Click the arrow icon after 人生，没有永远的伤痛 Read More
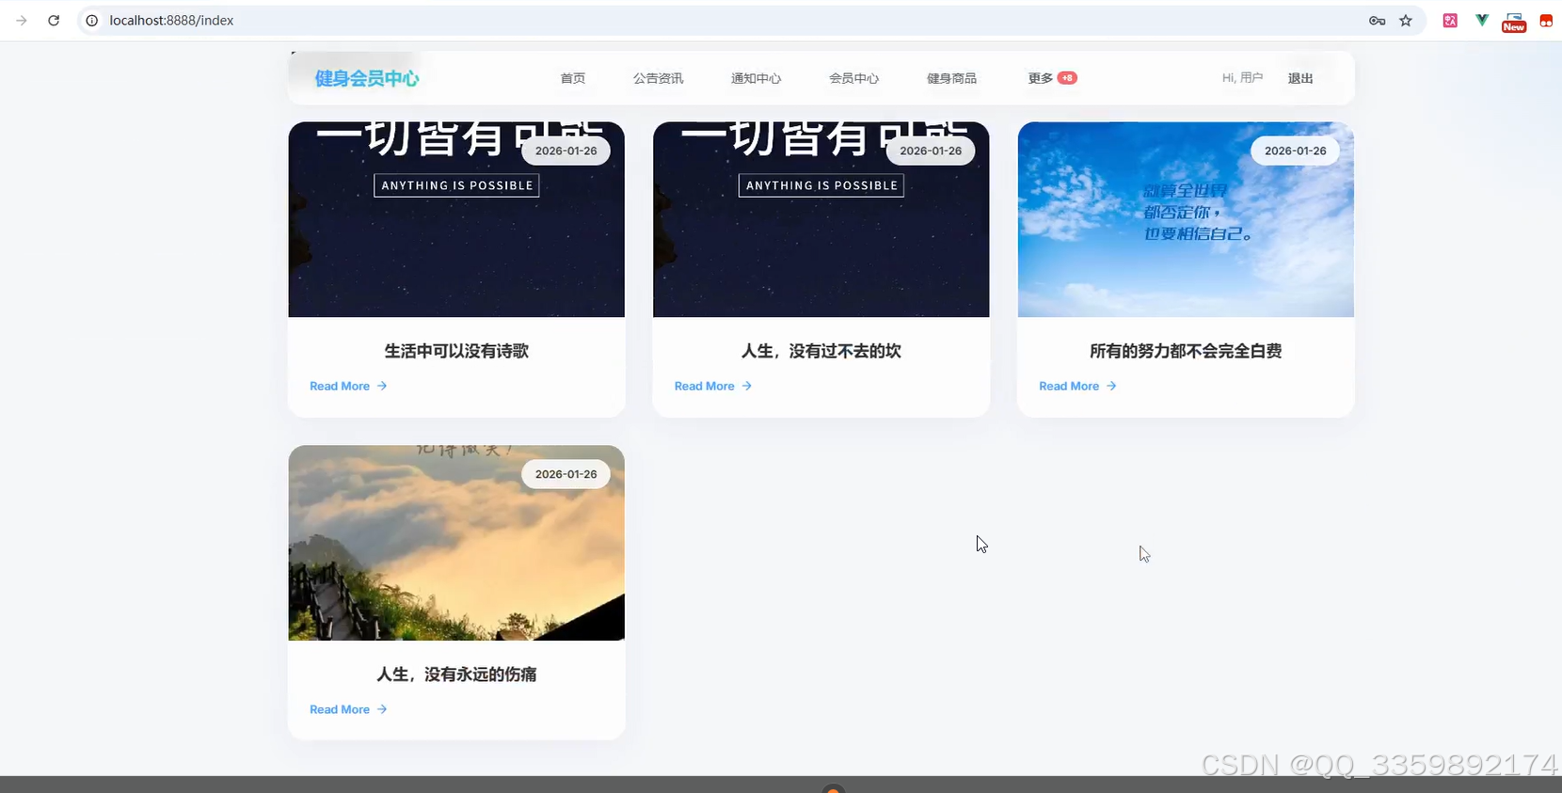The image size is (1562, 793). [x=382, y=709]
